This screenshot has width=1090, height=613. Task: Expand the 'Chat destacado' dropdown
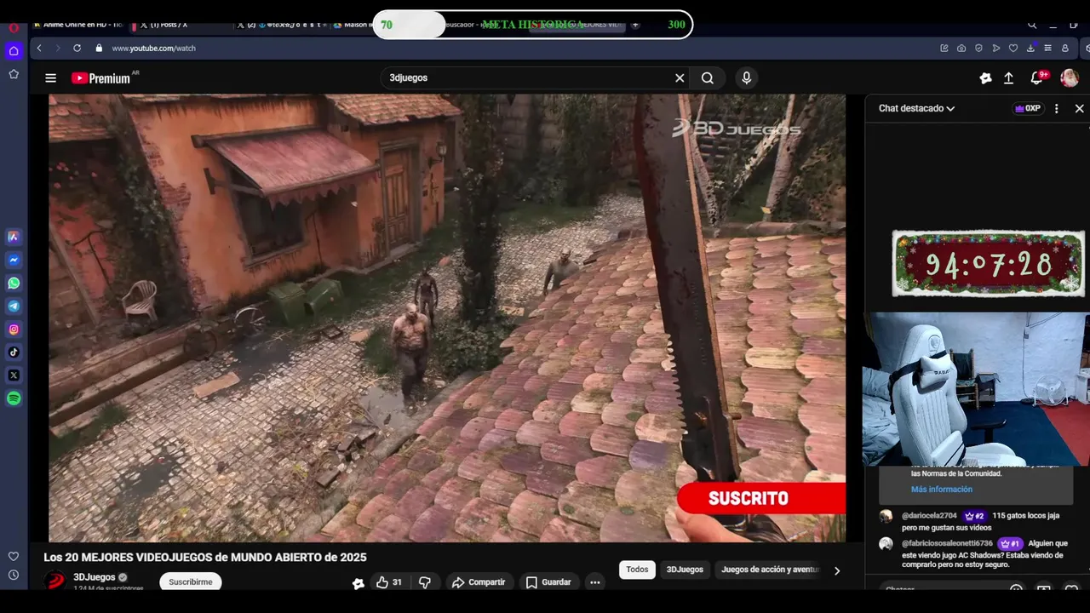917,108
